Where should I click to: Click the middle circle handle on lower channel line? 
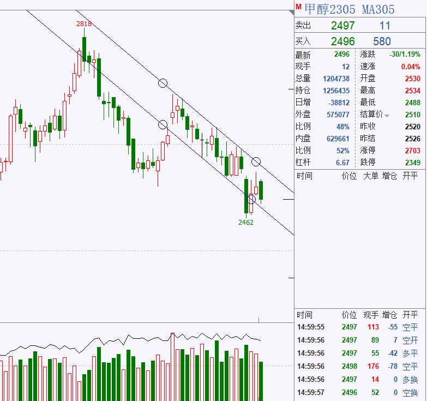click(x=163, y=125)
